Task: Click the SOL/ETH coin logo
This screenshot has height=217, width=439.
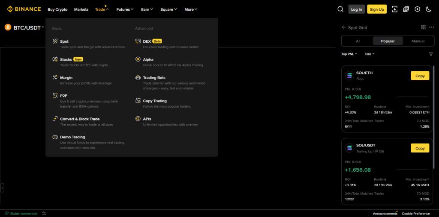Action: (349, 76)
